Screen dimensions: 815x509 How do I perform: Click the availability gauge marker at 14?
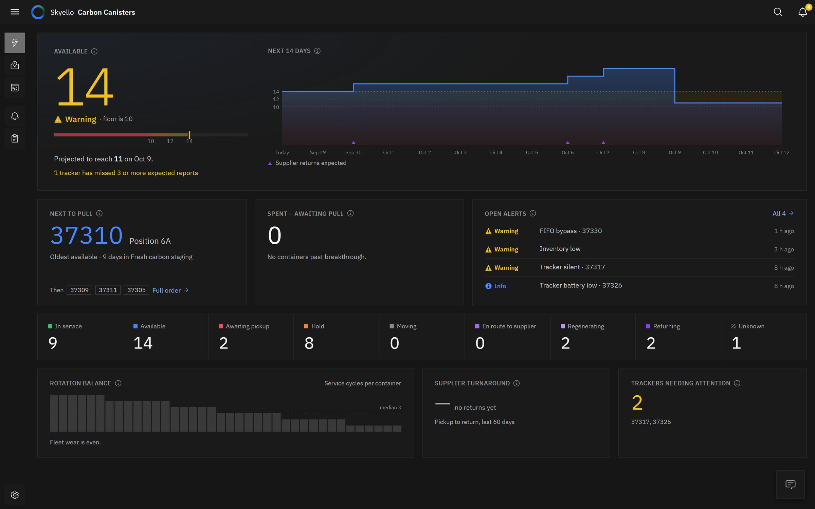(189, 135)
